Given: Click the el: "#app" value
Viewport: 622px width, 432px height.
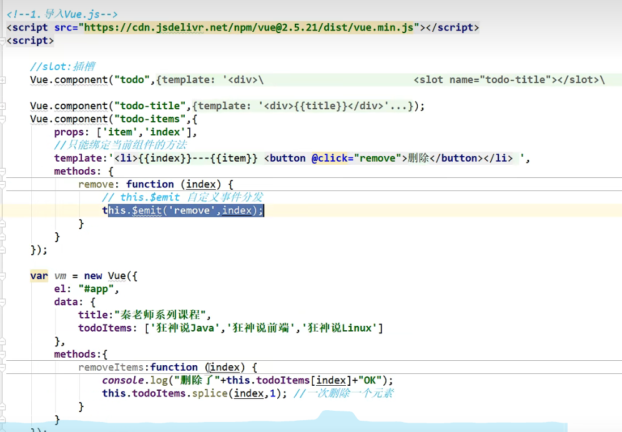Looking at the screenshot, I should click(96, 289).
